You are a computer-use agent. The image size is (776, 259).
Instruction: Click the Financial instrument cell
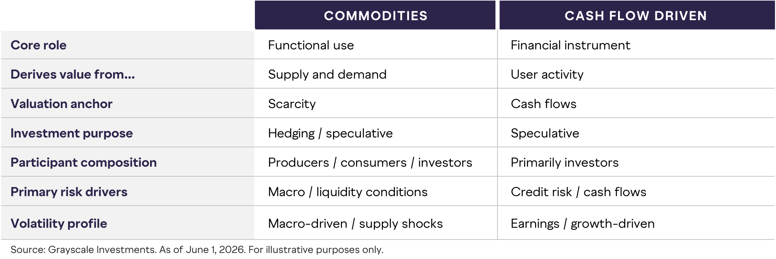pos(570,45)
